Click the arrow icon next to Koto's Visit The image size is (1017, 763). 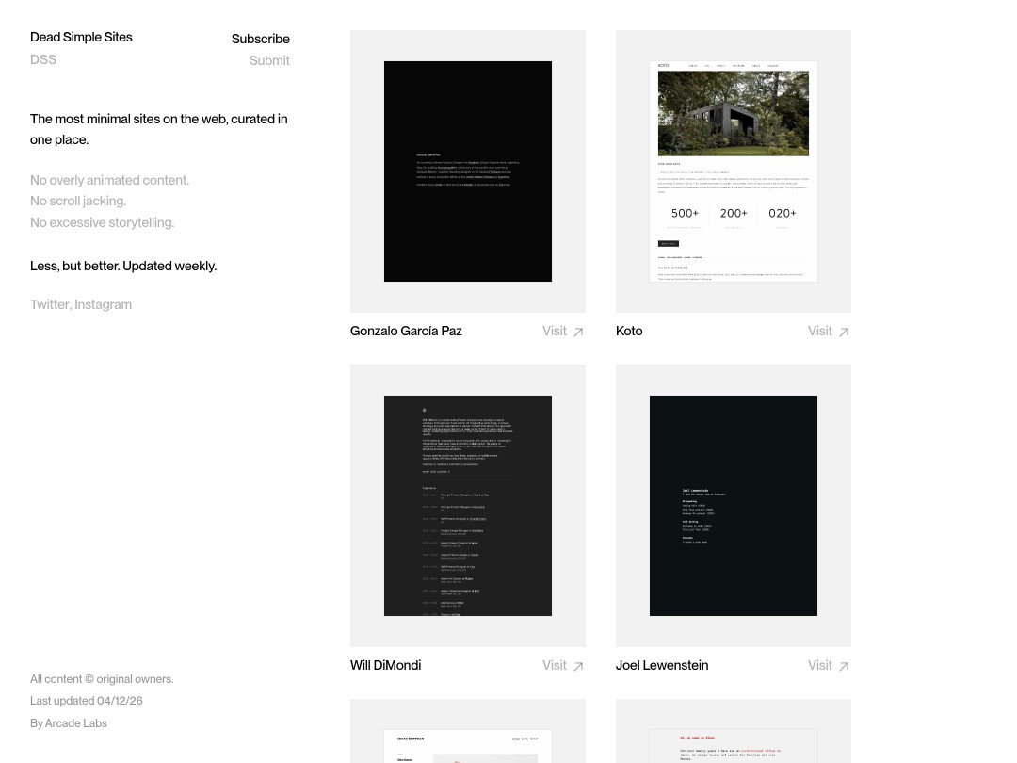click(x=843, y=331)
